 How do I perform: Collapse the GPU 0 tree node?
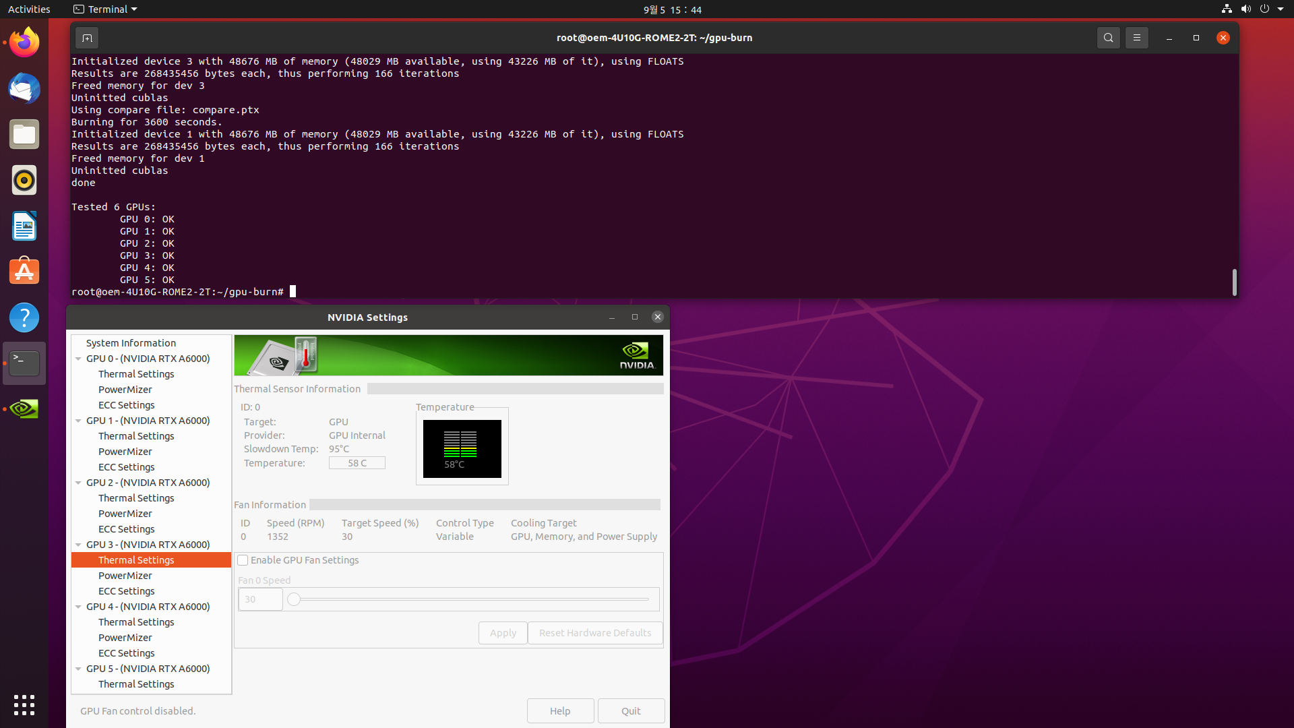[78, 359]
